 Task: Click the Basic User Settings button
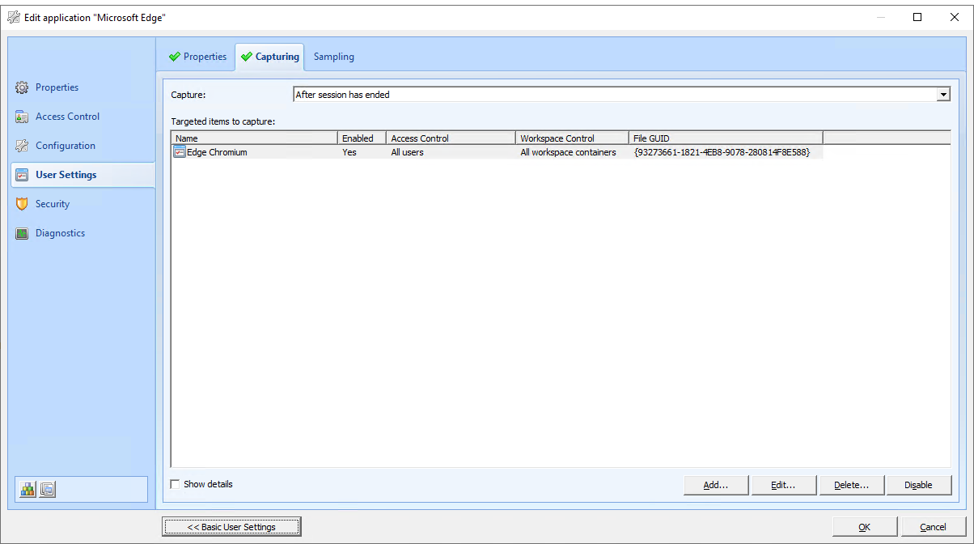[231, 525]
